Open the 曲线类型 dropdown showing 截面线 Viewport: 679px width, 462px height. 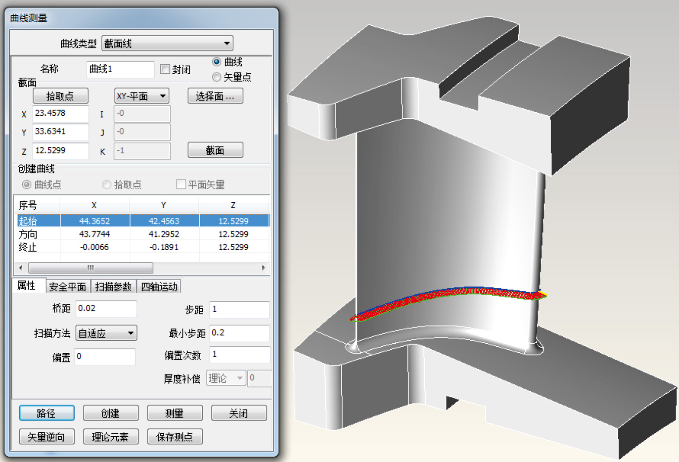(167, 43)
